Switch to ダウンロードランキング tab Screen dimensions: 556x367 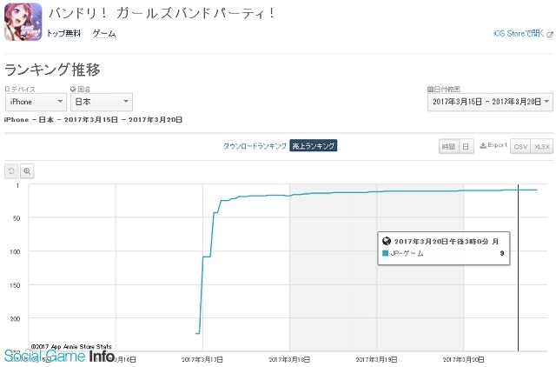coord(255,146)
